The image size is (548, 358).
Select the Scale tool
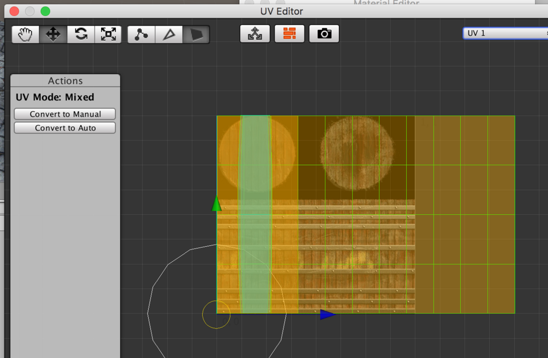click(108, 34)
